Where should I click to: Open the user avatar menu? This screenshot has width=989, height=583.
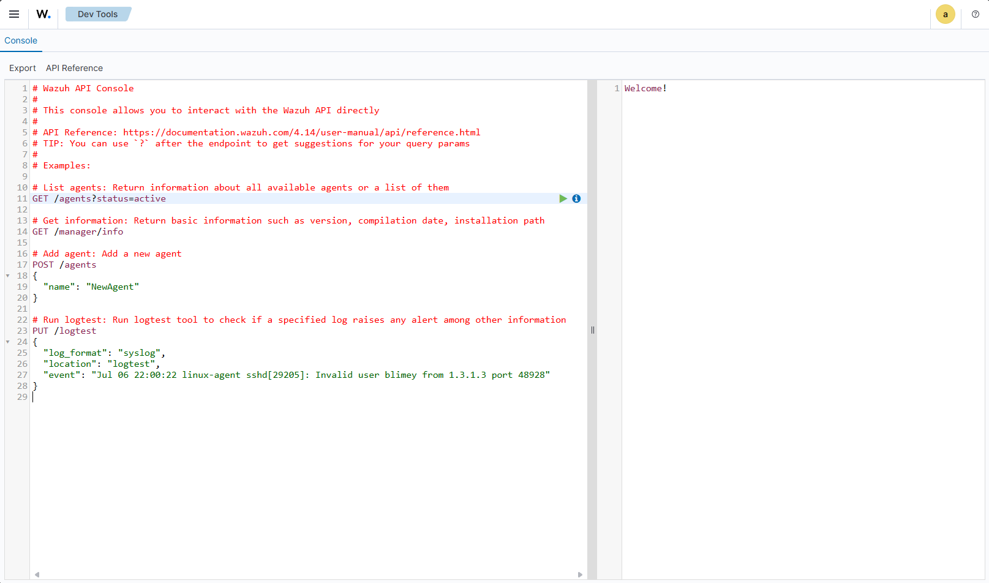[x=945, y=14]
